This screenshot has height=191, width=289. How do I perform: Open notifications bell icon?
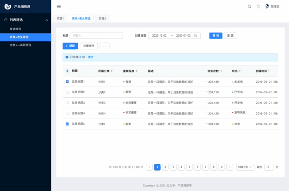pyautogui.click(x=258, y=7)
